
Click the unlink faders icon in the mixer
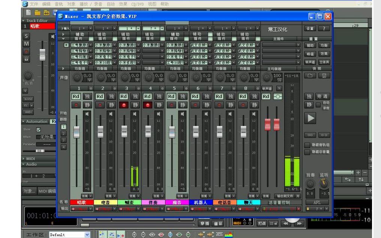(x=324, y=135)
